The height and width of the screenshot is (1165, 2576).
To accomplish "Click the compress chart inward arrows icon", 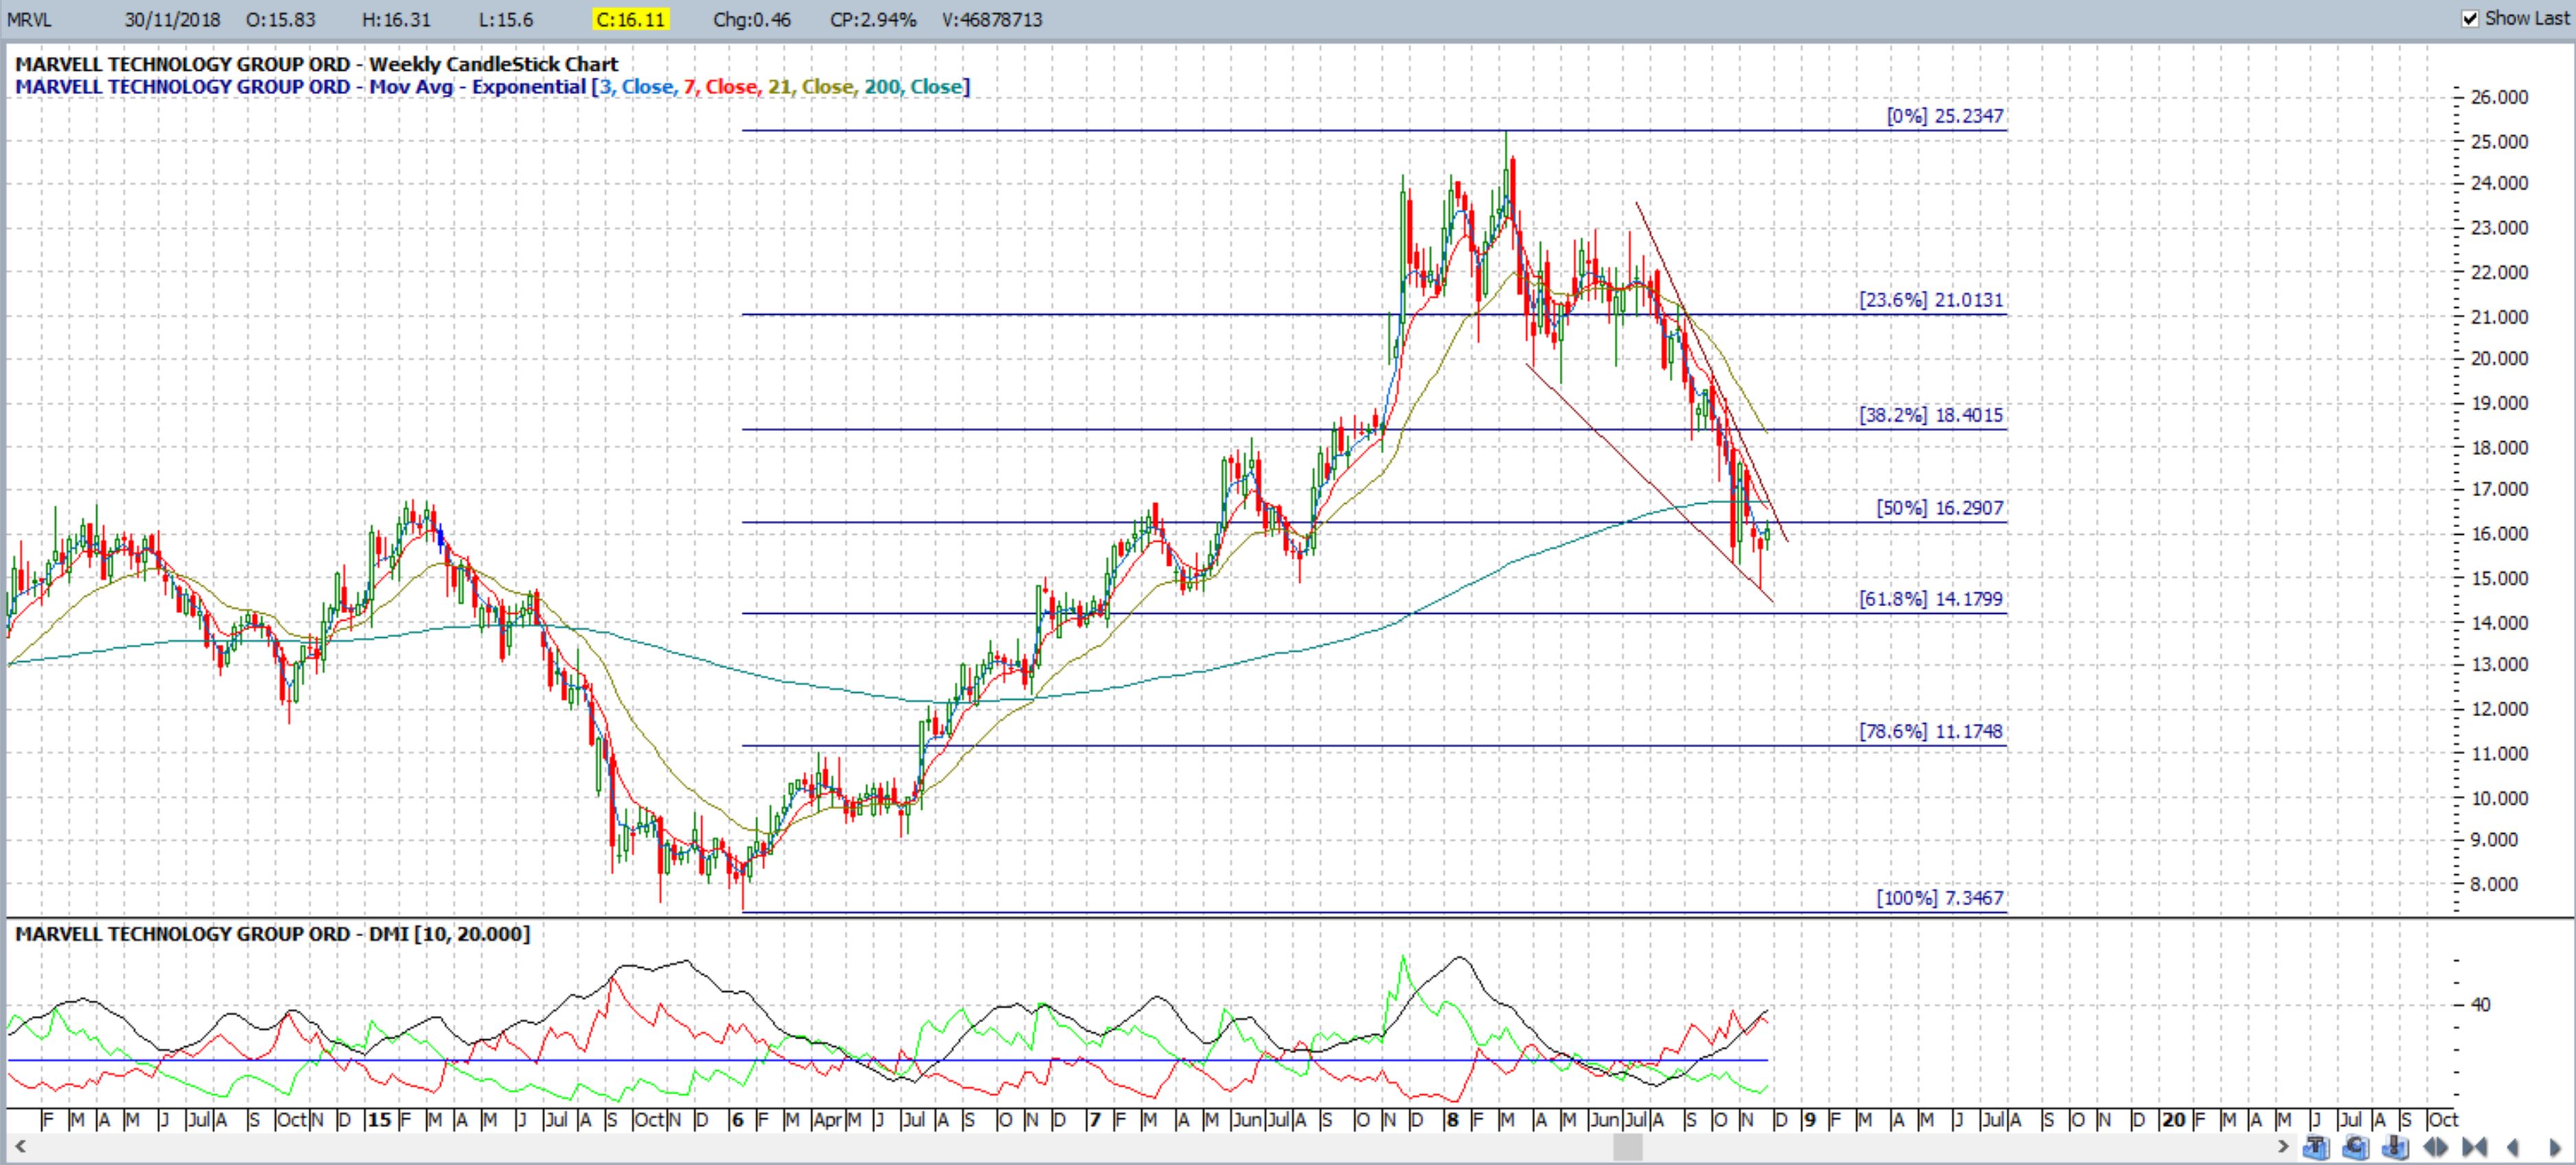I will point(2475,1147).
